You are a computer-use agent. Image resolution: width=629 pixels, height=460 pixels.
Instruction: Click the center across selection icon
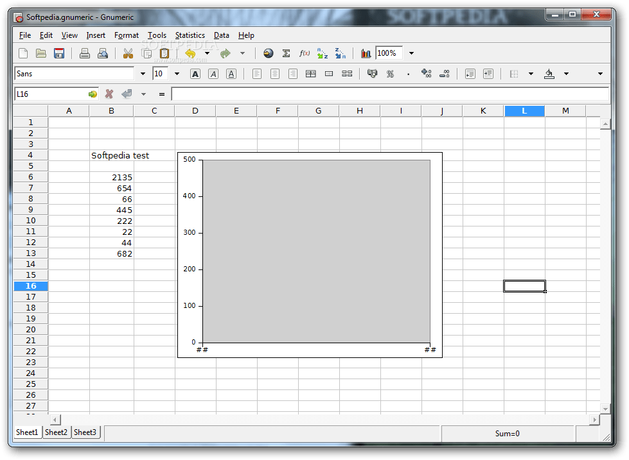tap(311, 74)
